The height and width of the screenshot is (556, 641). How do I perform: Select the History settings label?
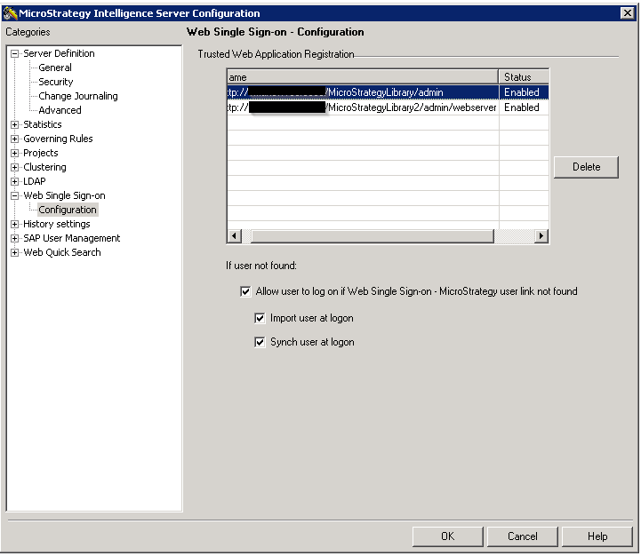coord(56,225)
